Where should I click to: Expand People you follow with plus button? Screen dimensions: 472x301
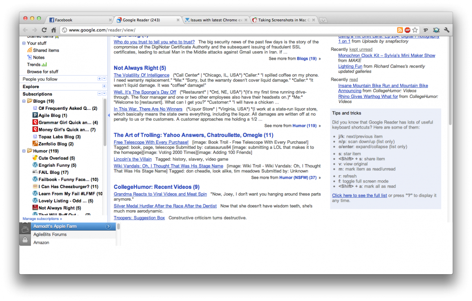(100, 79)
